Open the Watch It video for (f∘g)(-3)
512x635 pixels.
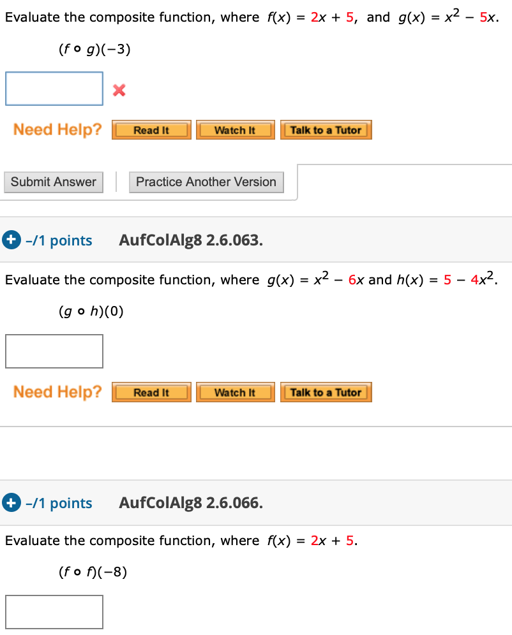tap(235, 129)
